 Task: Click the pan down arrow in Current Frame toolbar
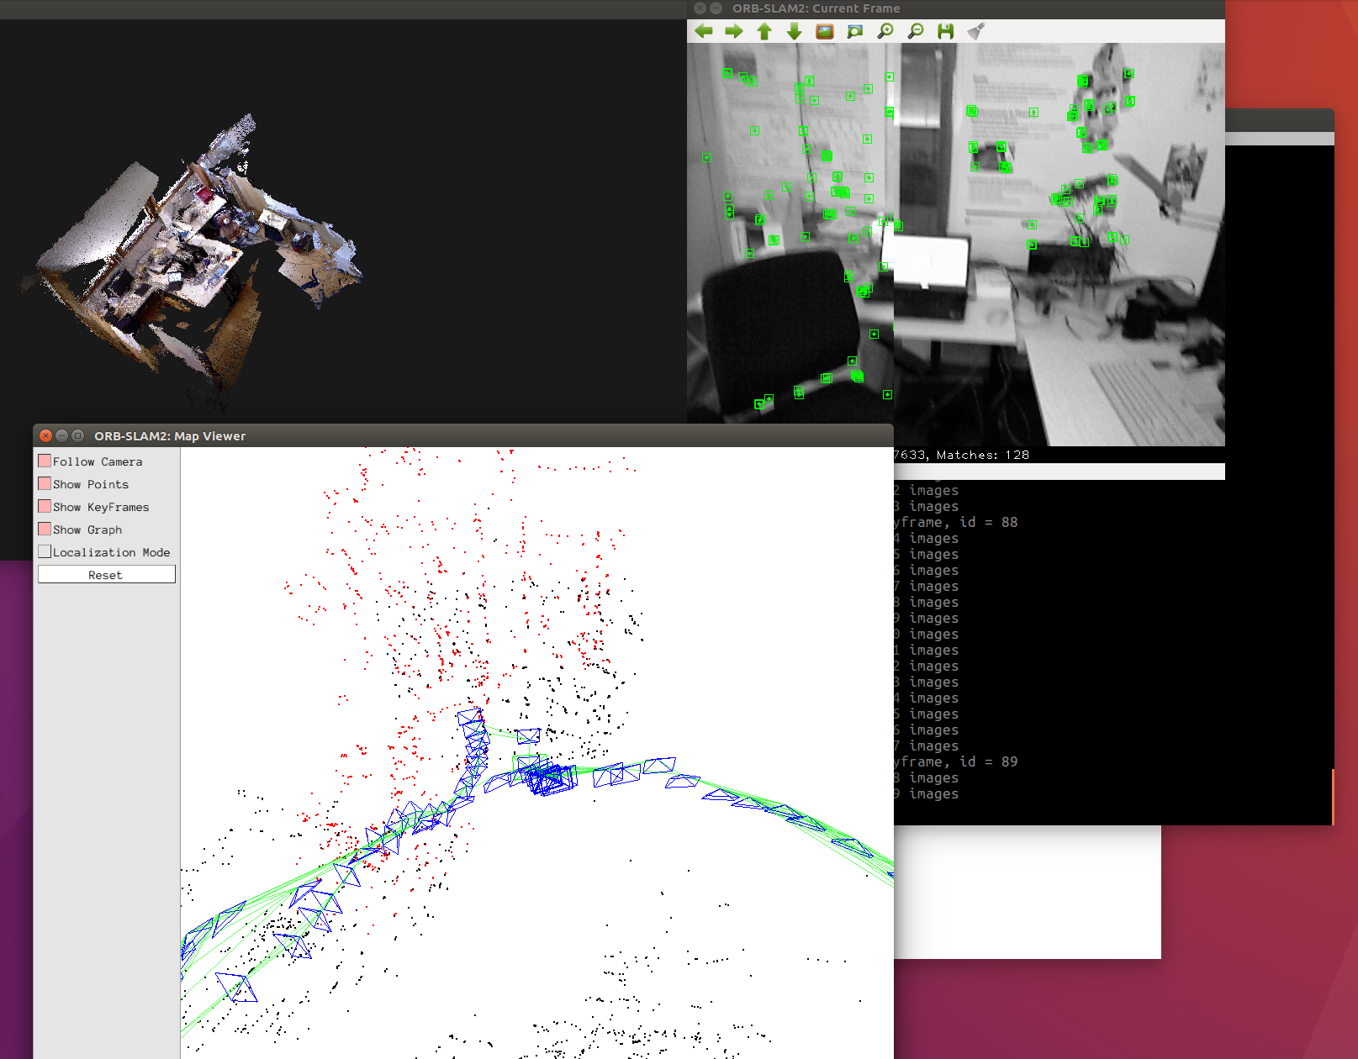[x=795, y=31]
